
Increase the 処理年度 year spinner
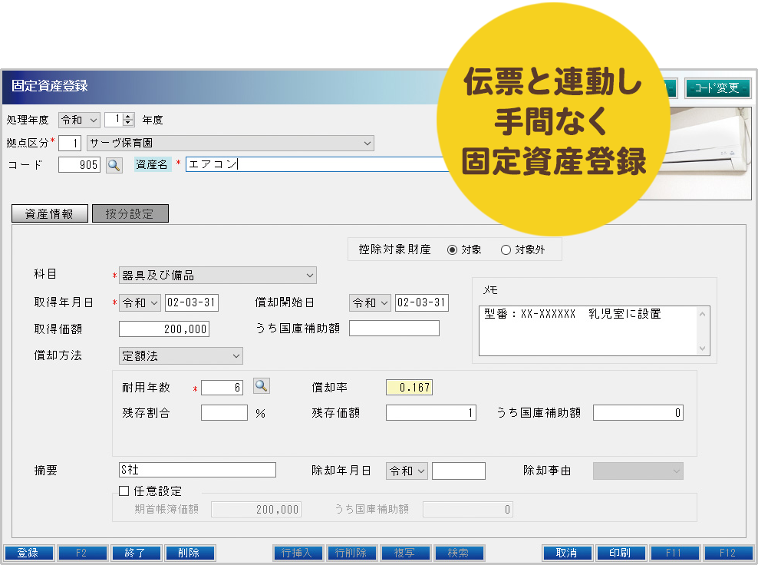(x=128, y=117)
